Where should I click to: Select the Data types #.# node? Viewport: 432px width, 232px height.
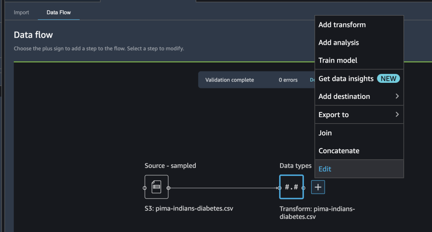tap(291, 187)
